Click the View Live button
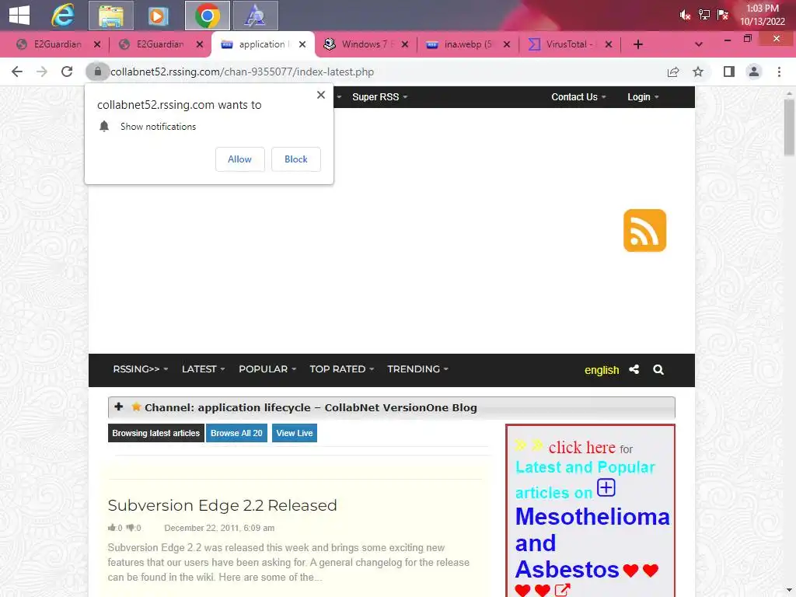This screenshot has height=597, width=796. coord(295,433)
